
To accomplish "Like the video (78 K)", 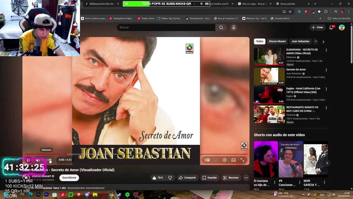I will click(158, 178).
